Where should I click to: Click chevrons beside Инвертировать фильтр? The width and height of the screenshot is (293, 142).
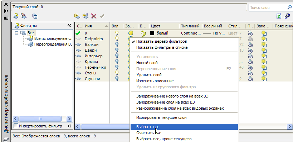click(x=69, y=126)
